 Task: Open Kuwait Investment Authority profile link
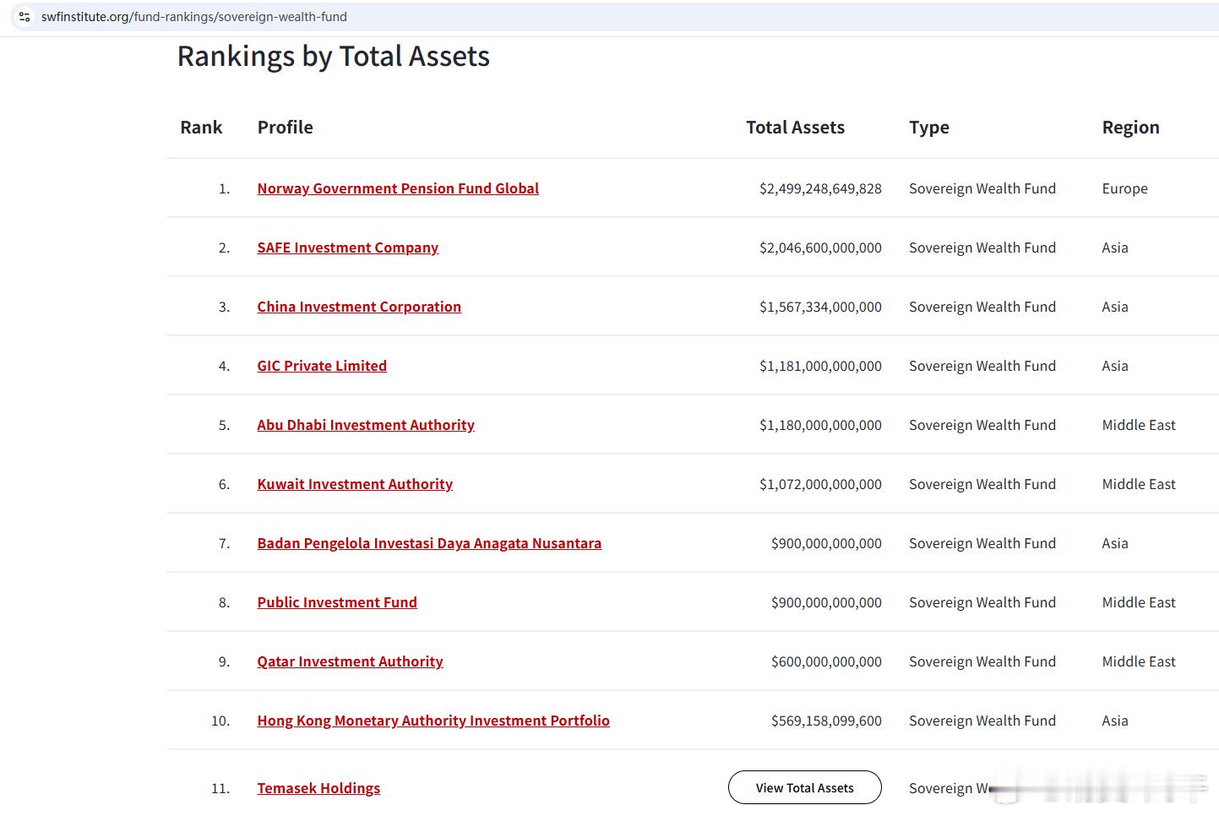[355, 484]
